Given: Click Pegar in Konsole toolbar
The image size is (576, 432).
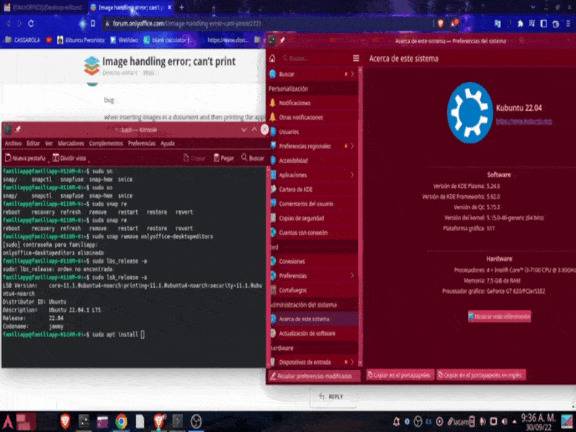Looking at the screenshot, I should coord(223,158).
